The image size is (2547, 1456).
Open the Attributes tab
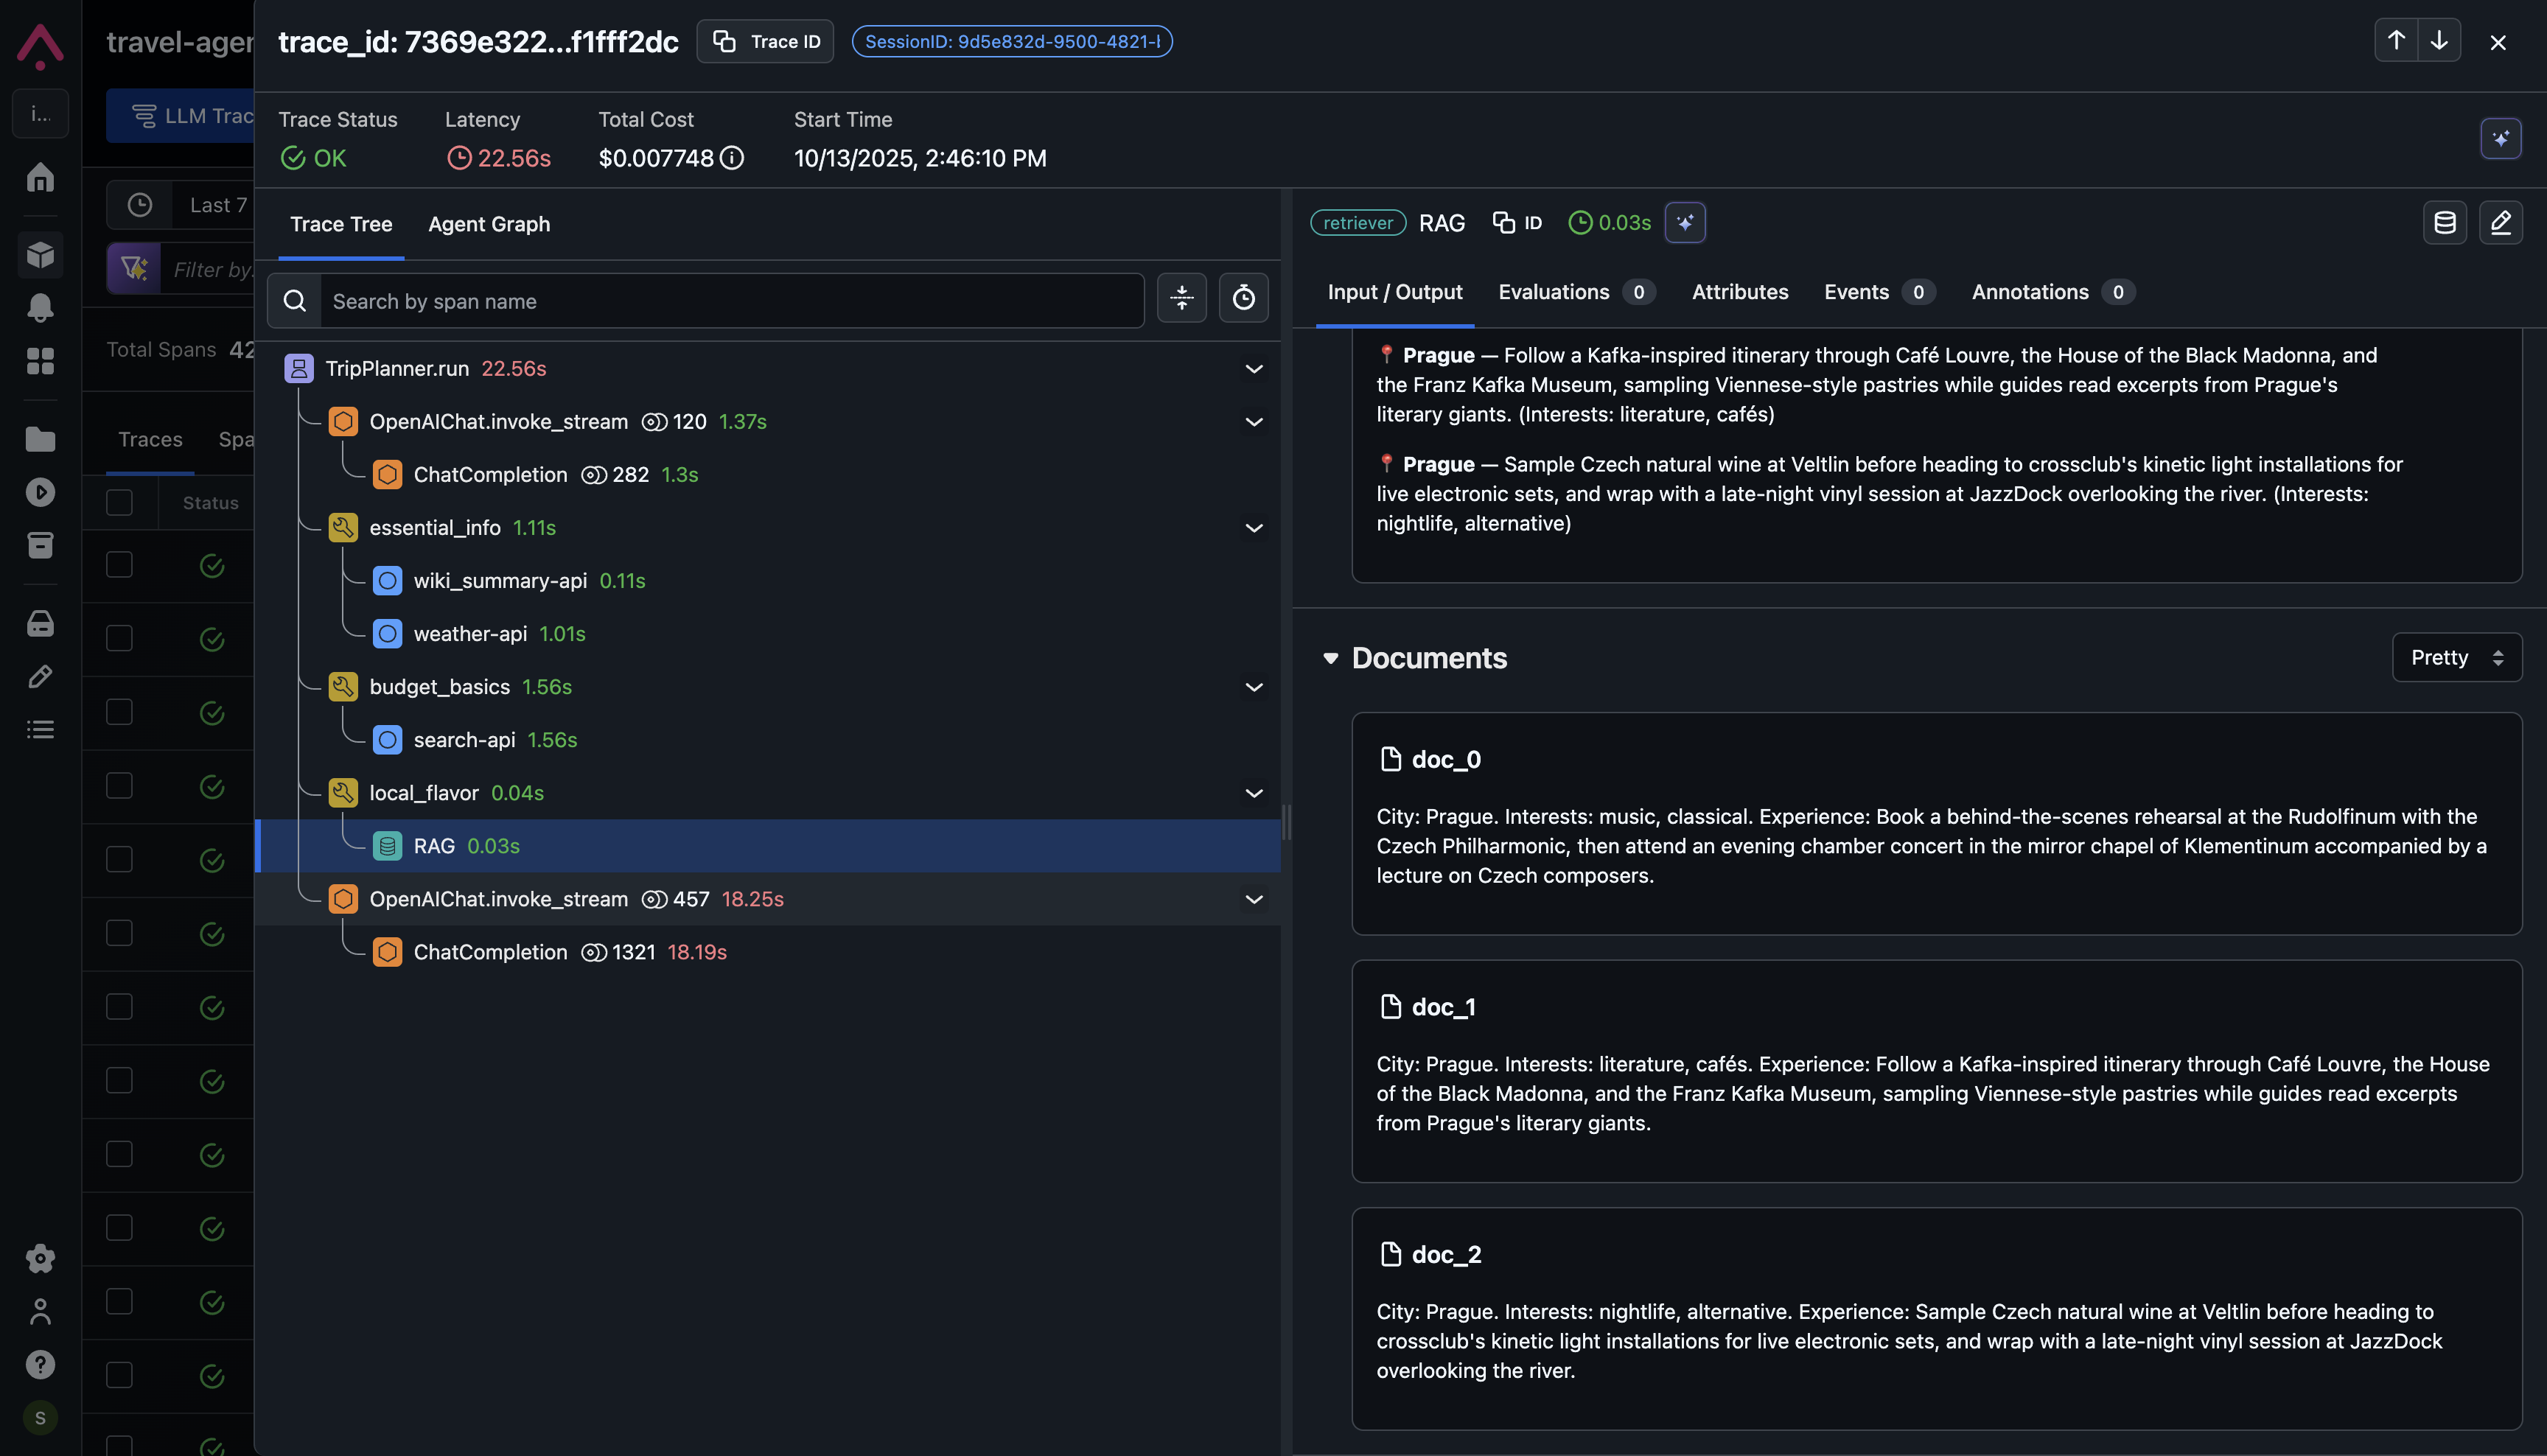1739,292
